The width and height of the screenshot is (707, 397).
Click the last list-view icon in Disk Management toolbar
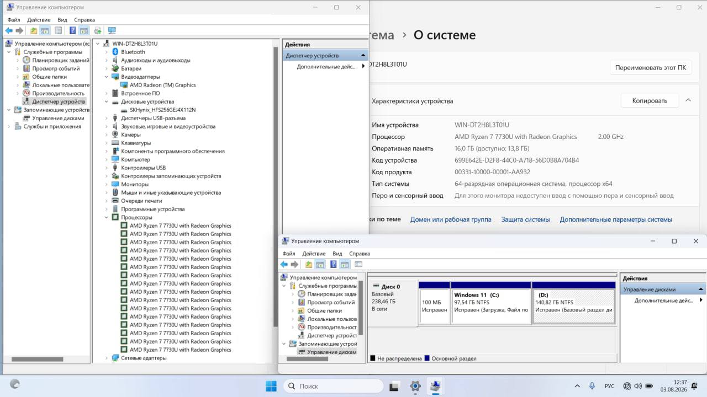358,265
